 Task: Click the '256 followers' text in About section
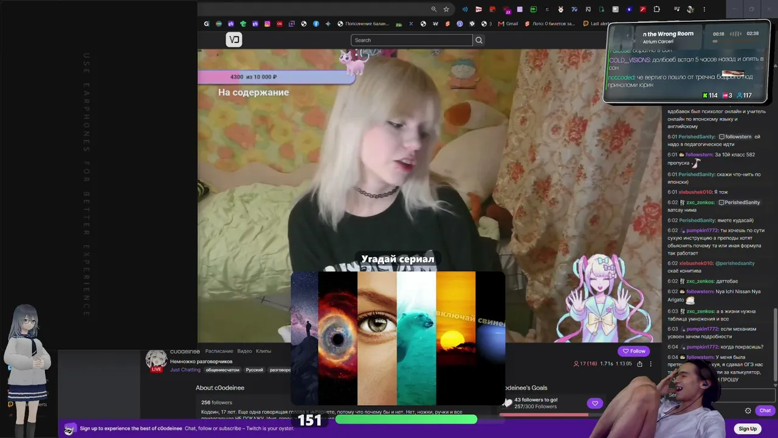[x=216, y=402]
